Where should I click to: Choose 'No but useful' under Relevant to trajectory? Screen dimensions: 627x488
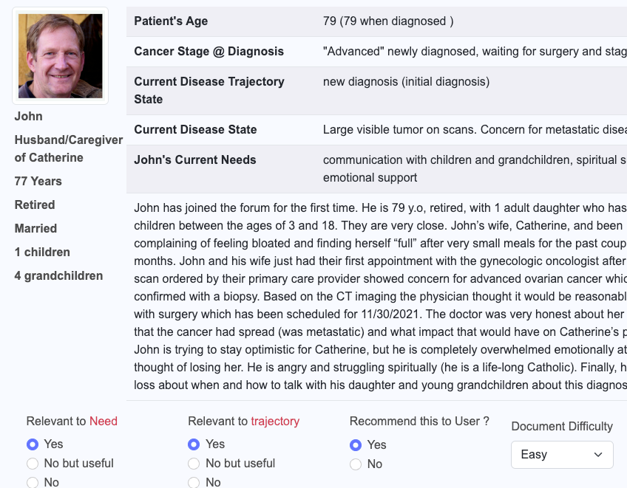(194, 463)
